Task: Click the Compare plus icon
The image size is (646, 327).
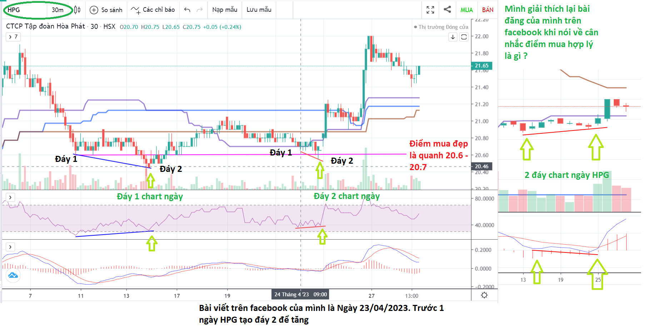Action: point(94,10)
